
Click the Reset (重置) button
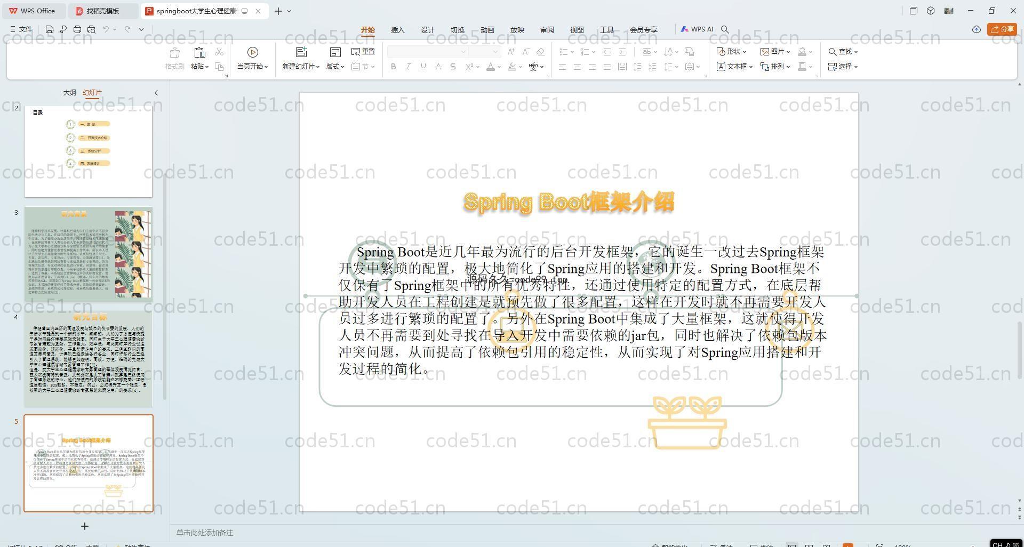363,52
